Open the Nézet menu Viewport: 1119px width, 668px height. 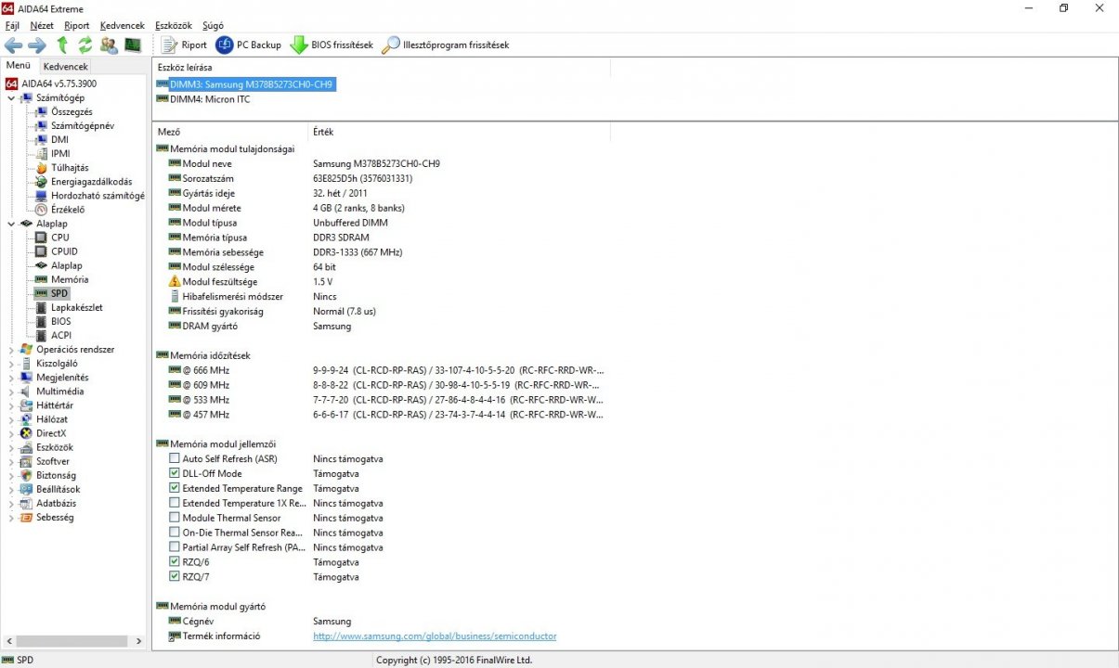pyautogui.click(x=41, y=25)
